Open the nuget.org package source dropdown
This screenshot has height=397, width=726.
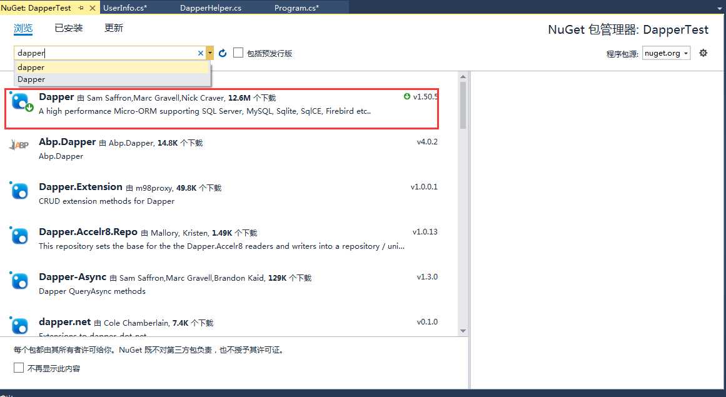[666, 53]
